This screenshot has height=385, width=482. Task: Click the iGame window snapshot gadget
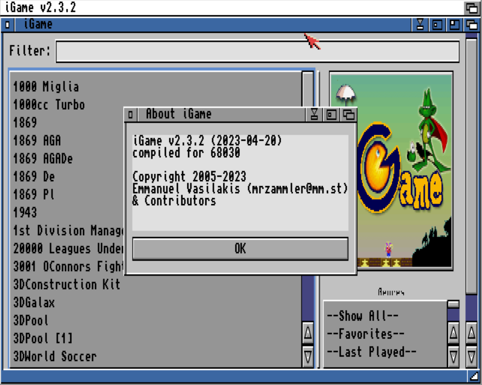point(437,25)
